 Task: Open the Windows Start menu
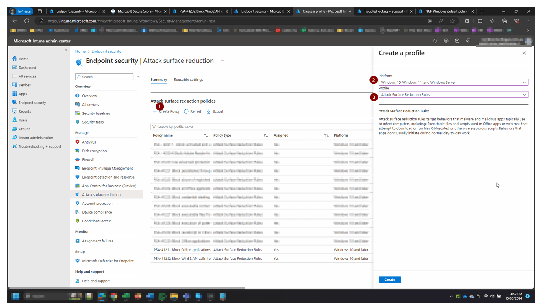click(16, 296)
